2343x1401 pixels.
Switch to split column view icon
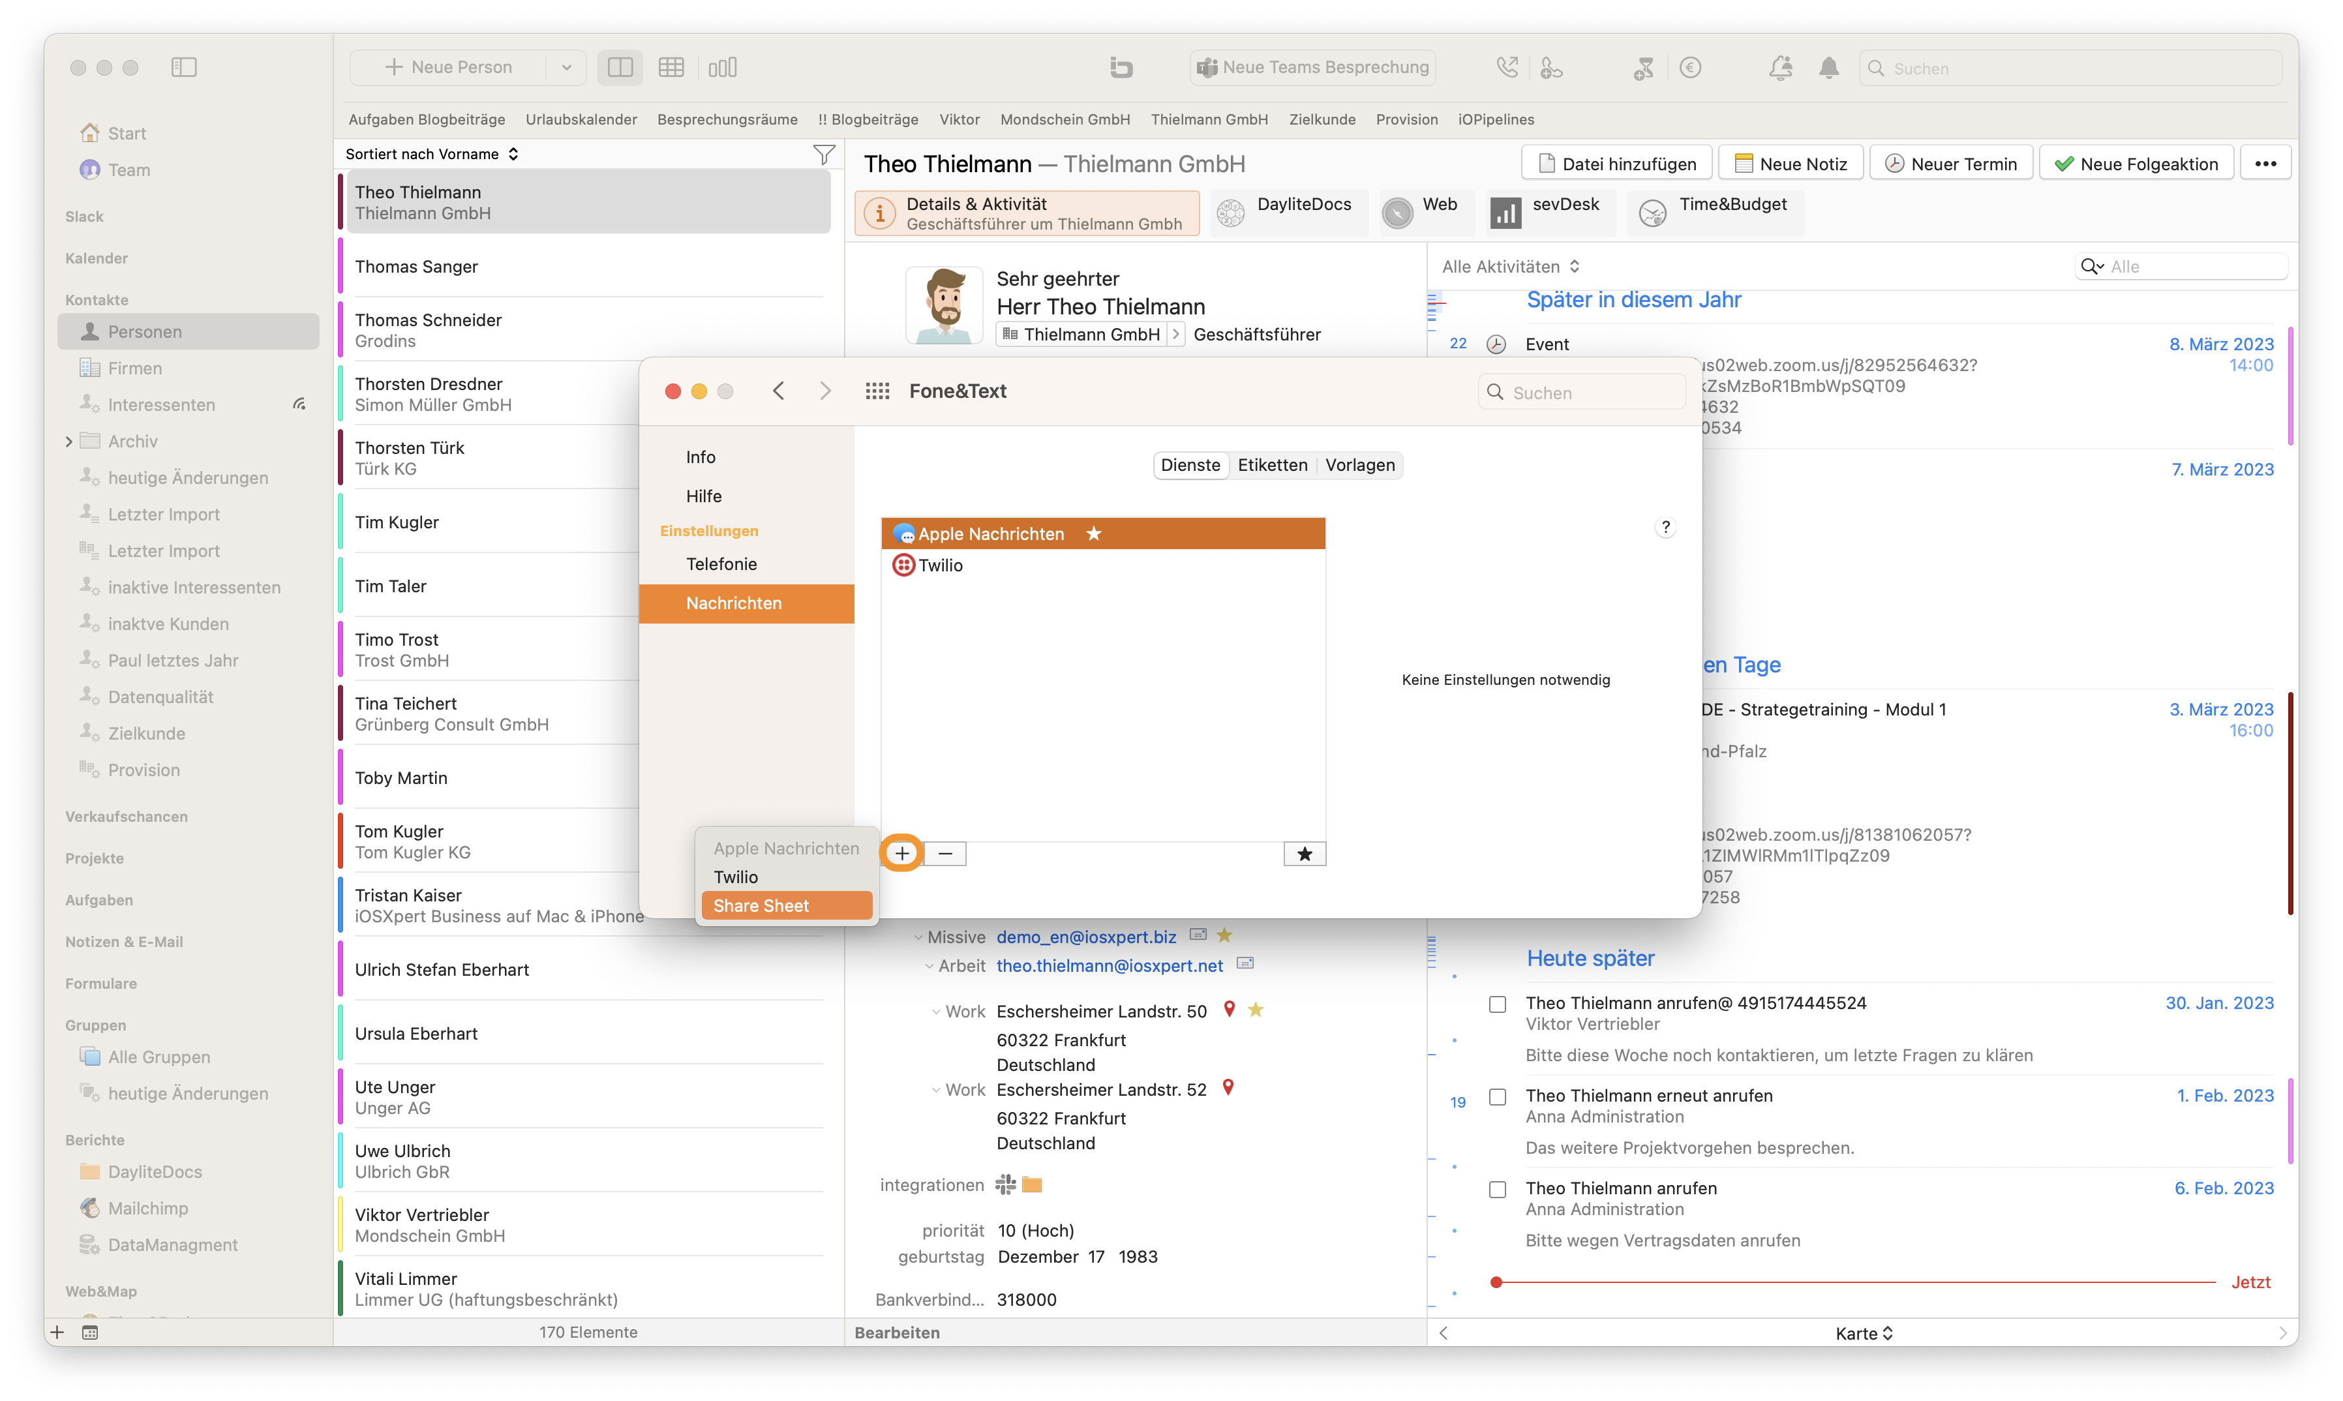coord(620,67)
